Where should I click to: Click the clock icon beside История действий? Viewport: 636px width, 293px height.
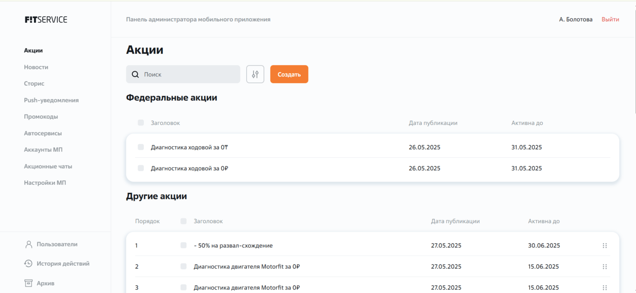point(28,263)
